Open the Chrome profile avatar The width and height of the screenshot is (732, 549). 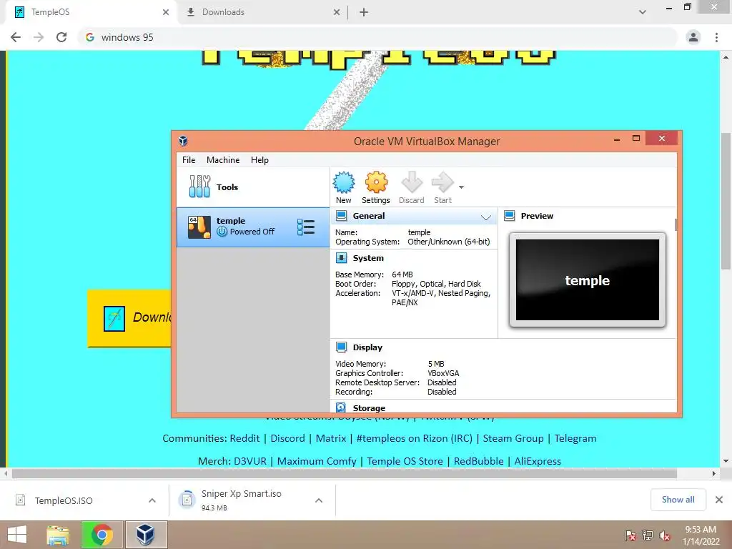(693, 37)
